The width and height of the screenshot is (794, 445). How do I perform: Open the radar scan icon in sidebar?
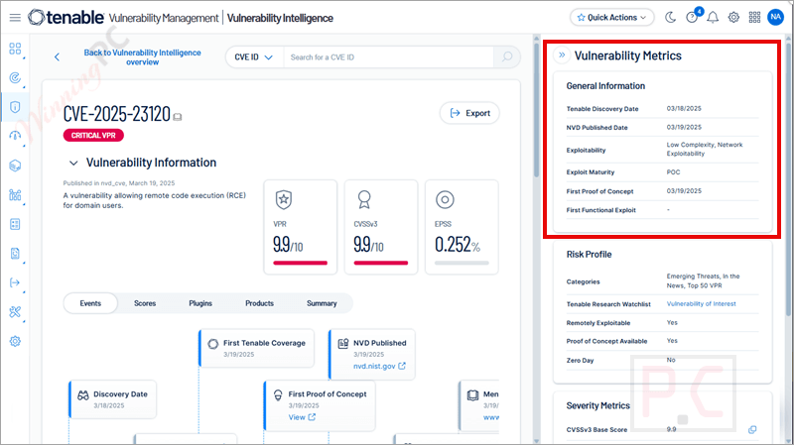pos(15,78)
